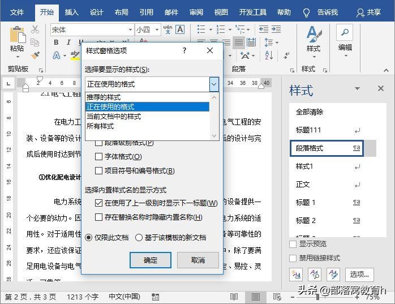Open the 文件 tab
This screenshot has height=304, width=395.
pyautogui.click(x=17, y=12)
